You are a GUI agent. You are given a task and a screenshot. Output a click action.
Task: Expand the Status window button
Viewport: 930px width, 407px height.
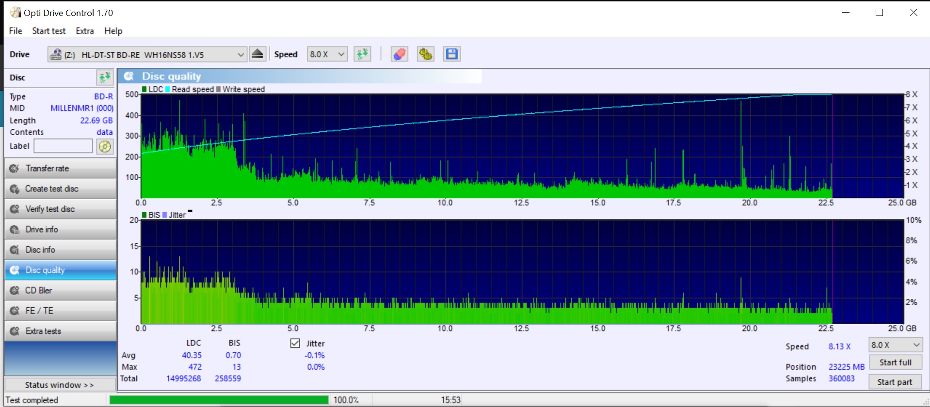point(60,385)
